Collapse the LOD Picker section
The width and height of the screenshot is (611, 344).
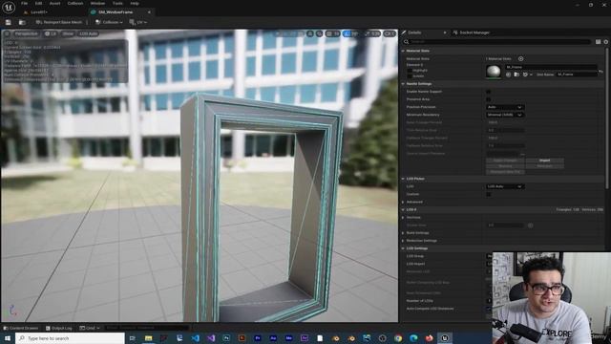tap(403, 179)
